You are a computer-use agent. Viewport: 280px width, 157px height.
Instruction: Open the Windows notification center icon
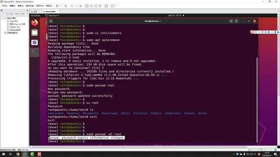pyautogui.click(x=276, y=154)
